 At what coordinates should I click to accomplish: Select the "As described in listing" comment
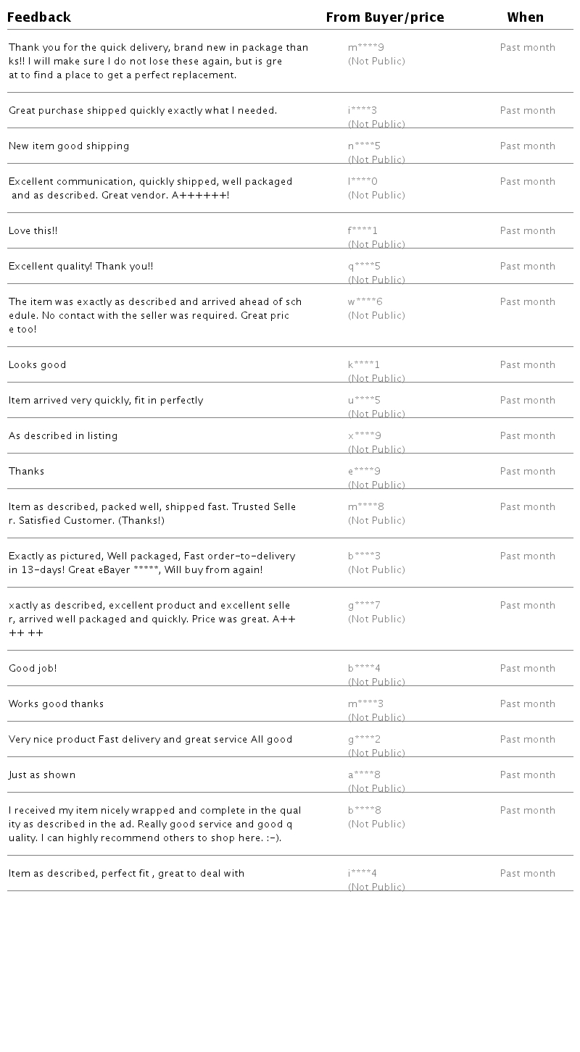(63, 436)
